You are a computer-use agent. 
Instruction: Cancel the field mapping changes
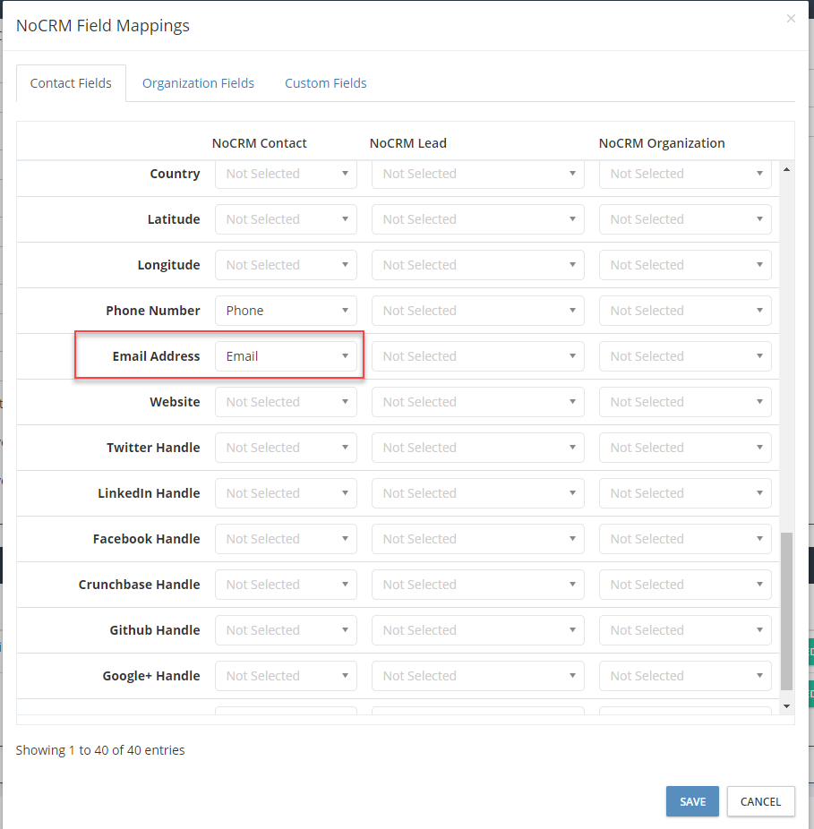coord(760,802)
